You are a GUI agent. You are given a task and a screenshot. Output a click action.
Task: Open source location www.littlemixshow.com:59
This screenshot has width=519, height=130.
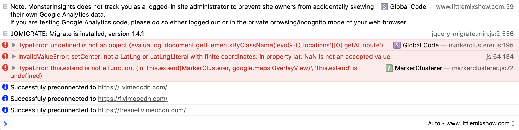pos(475,7)
